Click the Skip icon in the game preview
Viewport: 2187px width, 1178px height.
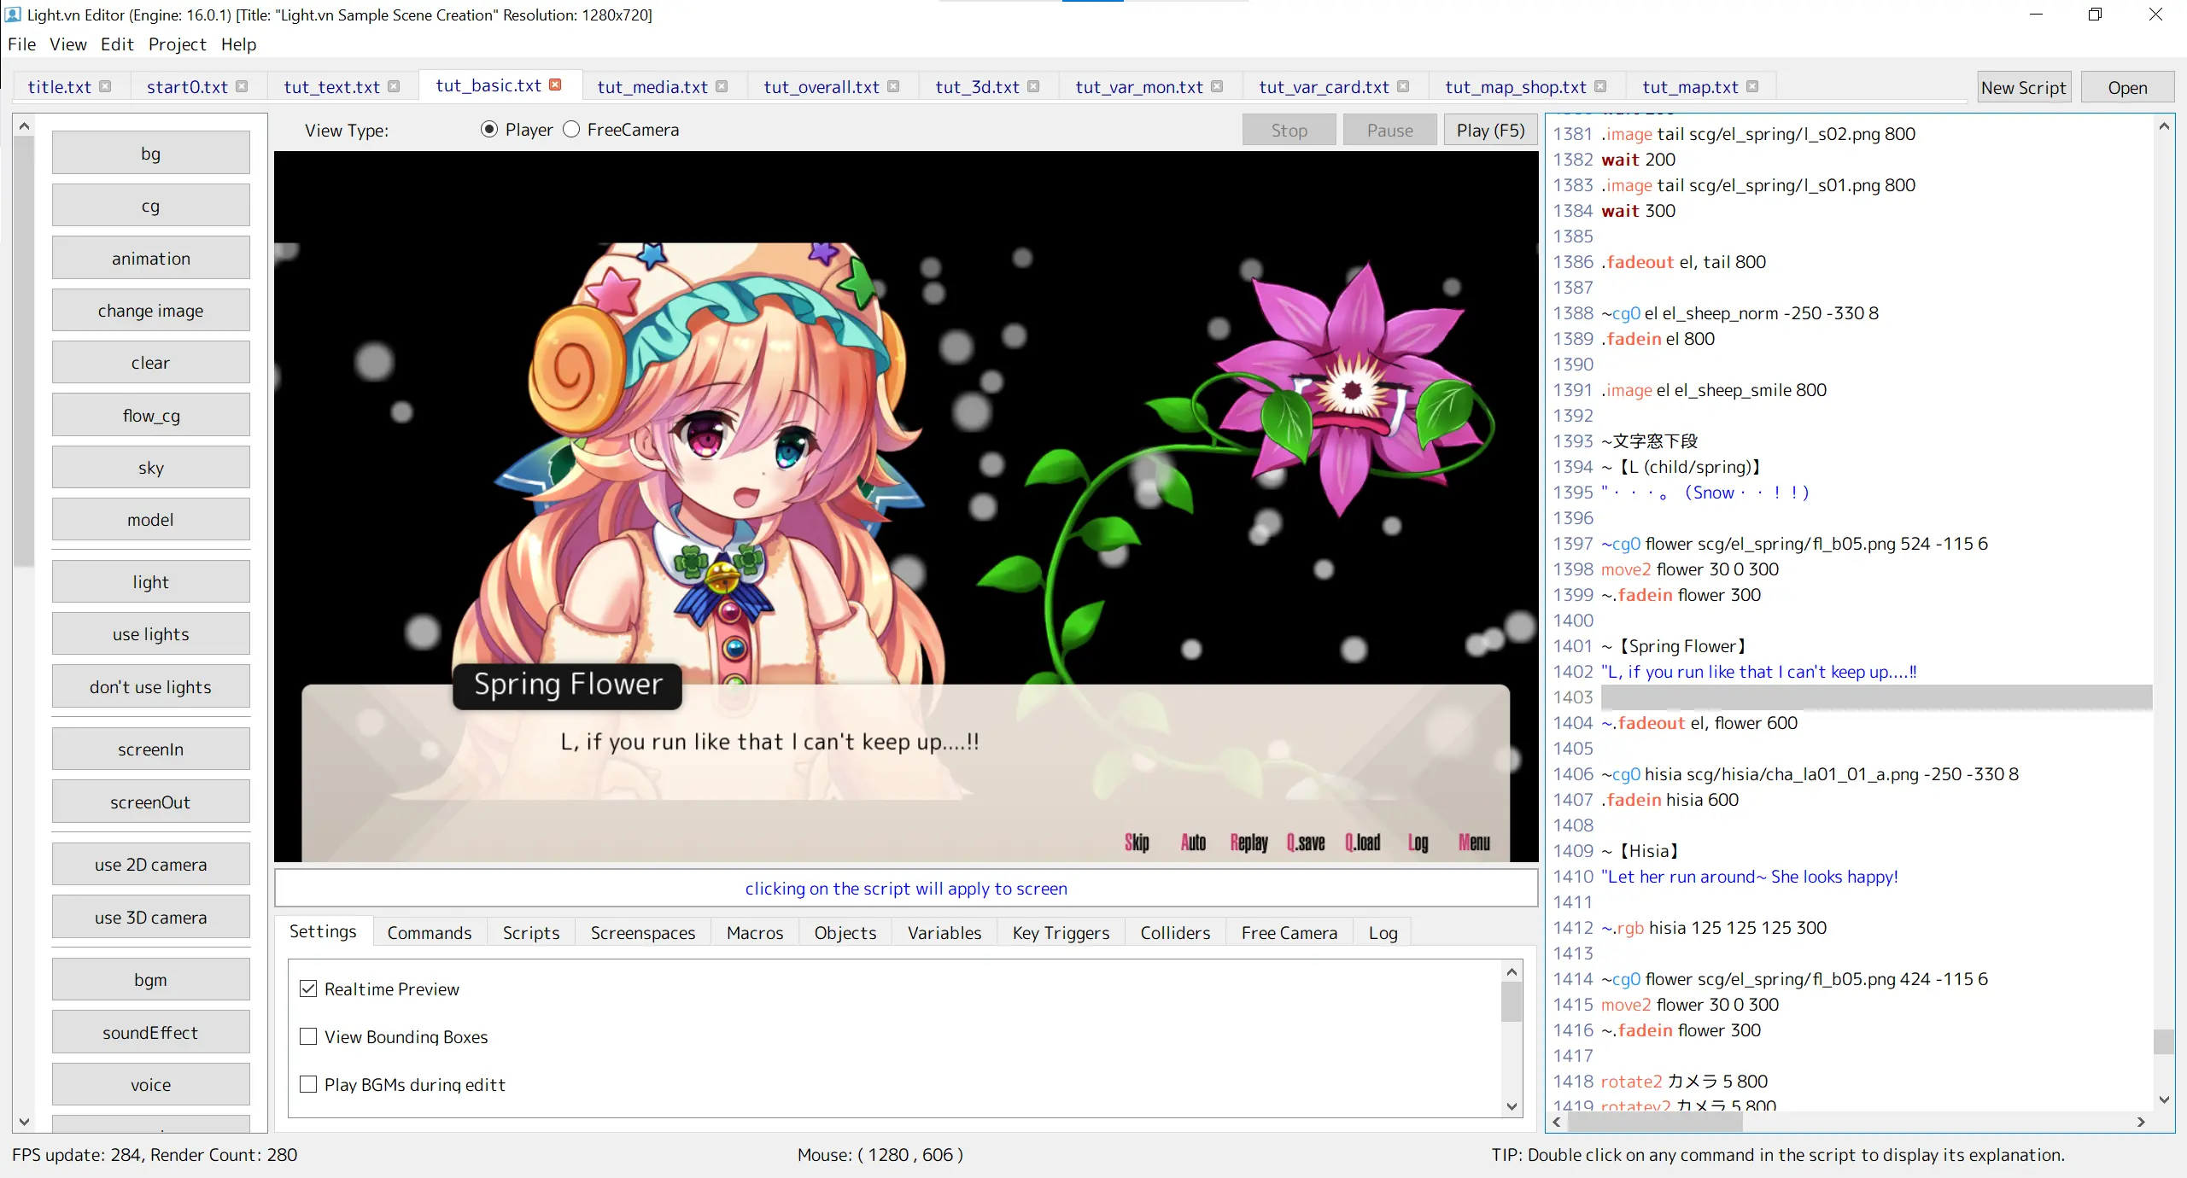[x=1137, y=843]
